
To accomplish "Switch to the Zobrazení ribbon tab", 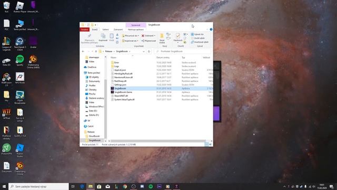I will [118, 30].
